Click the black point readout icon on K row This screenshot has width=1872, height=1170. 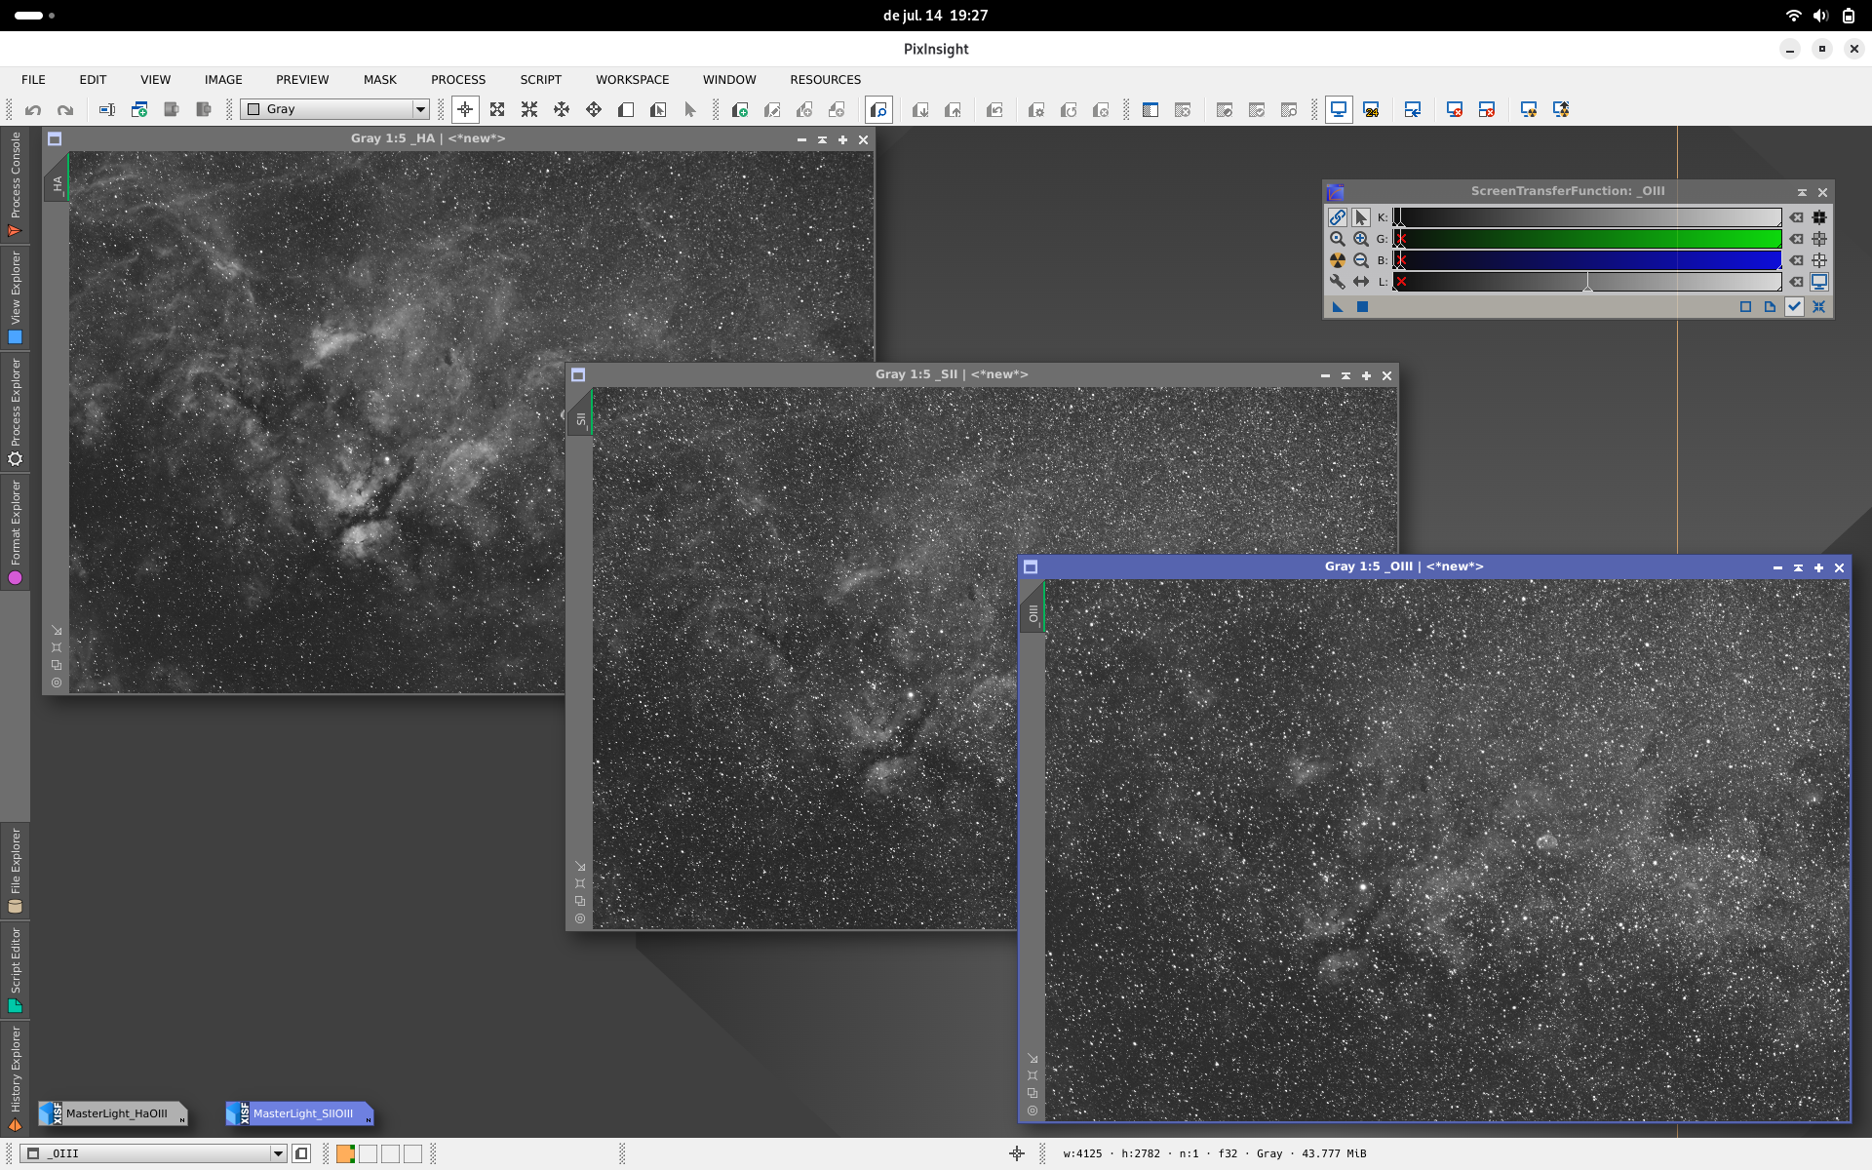tap(1819, 217)
